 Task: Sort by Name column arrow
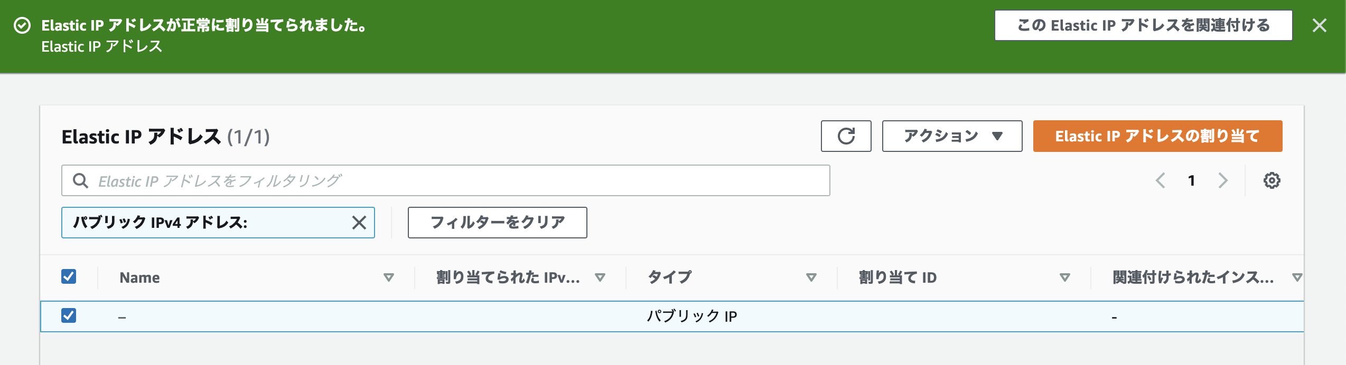pos(389,277)
